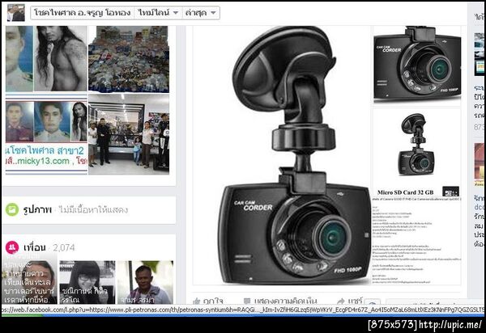486x333 pixels.
Task: Click the pink เพื่อน friends icon
Action: tap(12, 247)
